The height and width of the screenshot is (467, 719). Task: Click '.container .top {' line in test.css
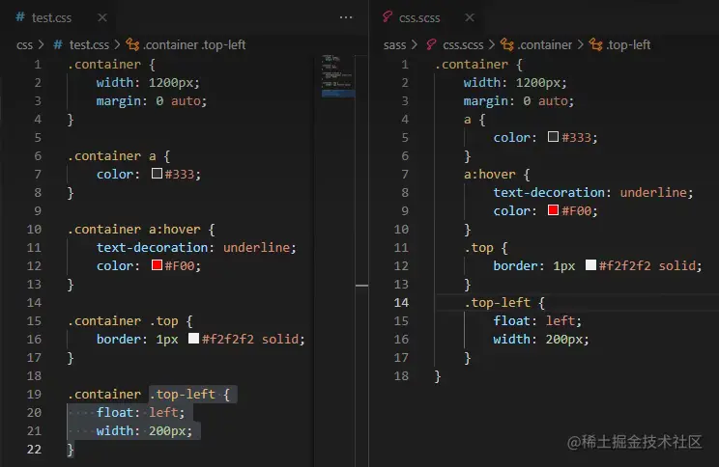tap(130, 321)
